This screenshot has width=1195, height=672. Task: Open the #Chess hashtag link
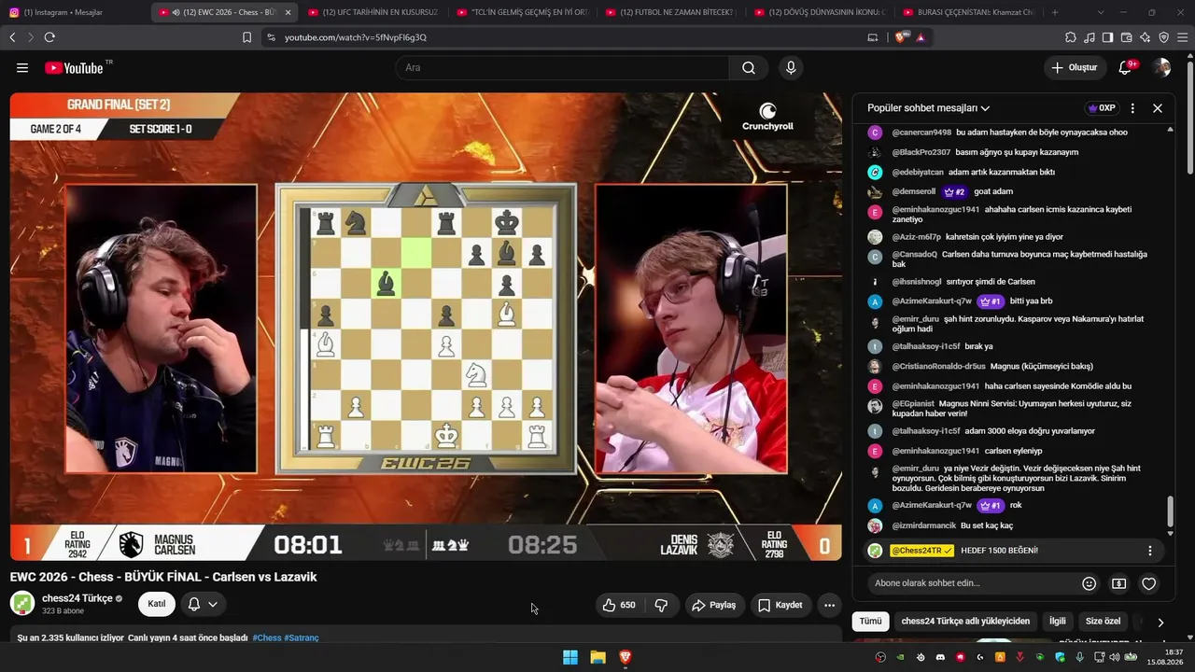267,638
